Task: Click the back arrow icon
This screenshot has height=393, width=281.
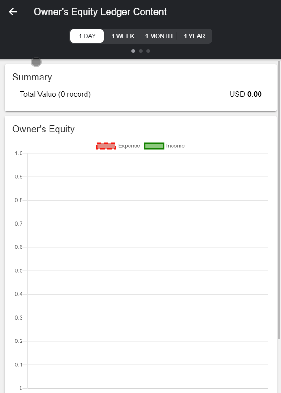Action: point(13,12)
